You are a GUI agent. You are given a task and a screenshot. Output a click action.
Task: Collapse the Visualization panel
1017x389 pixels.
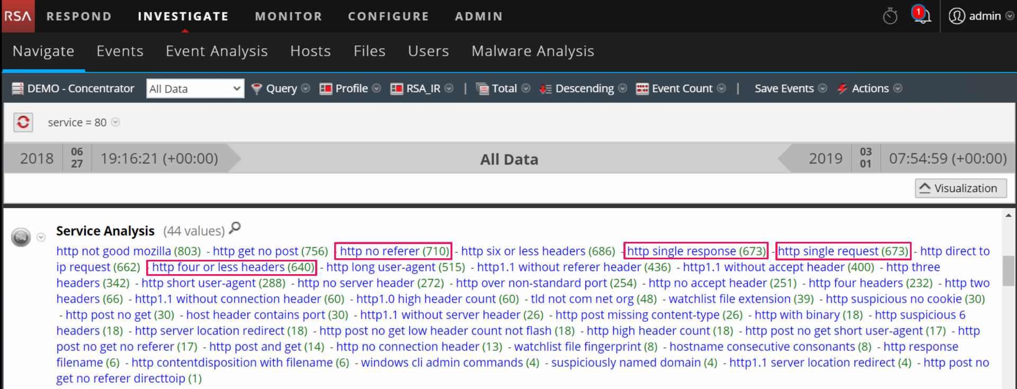pos(960,188)
